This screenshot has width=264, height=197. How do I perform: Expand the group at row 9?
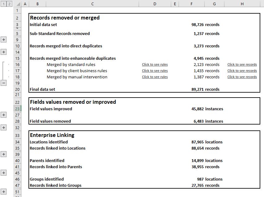click(3, 40)
